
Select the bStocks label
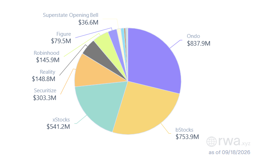184,130
